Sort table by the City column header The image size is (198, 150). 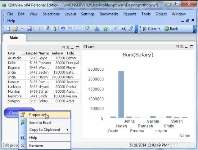point(12,53)
